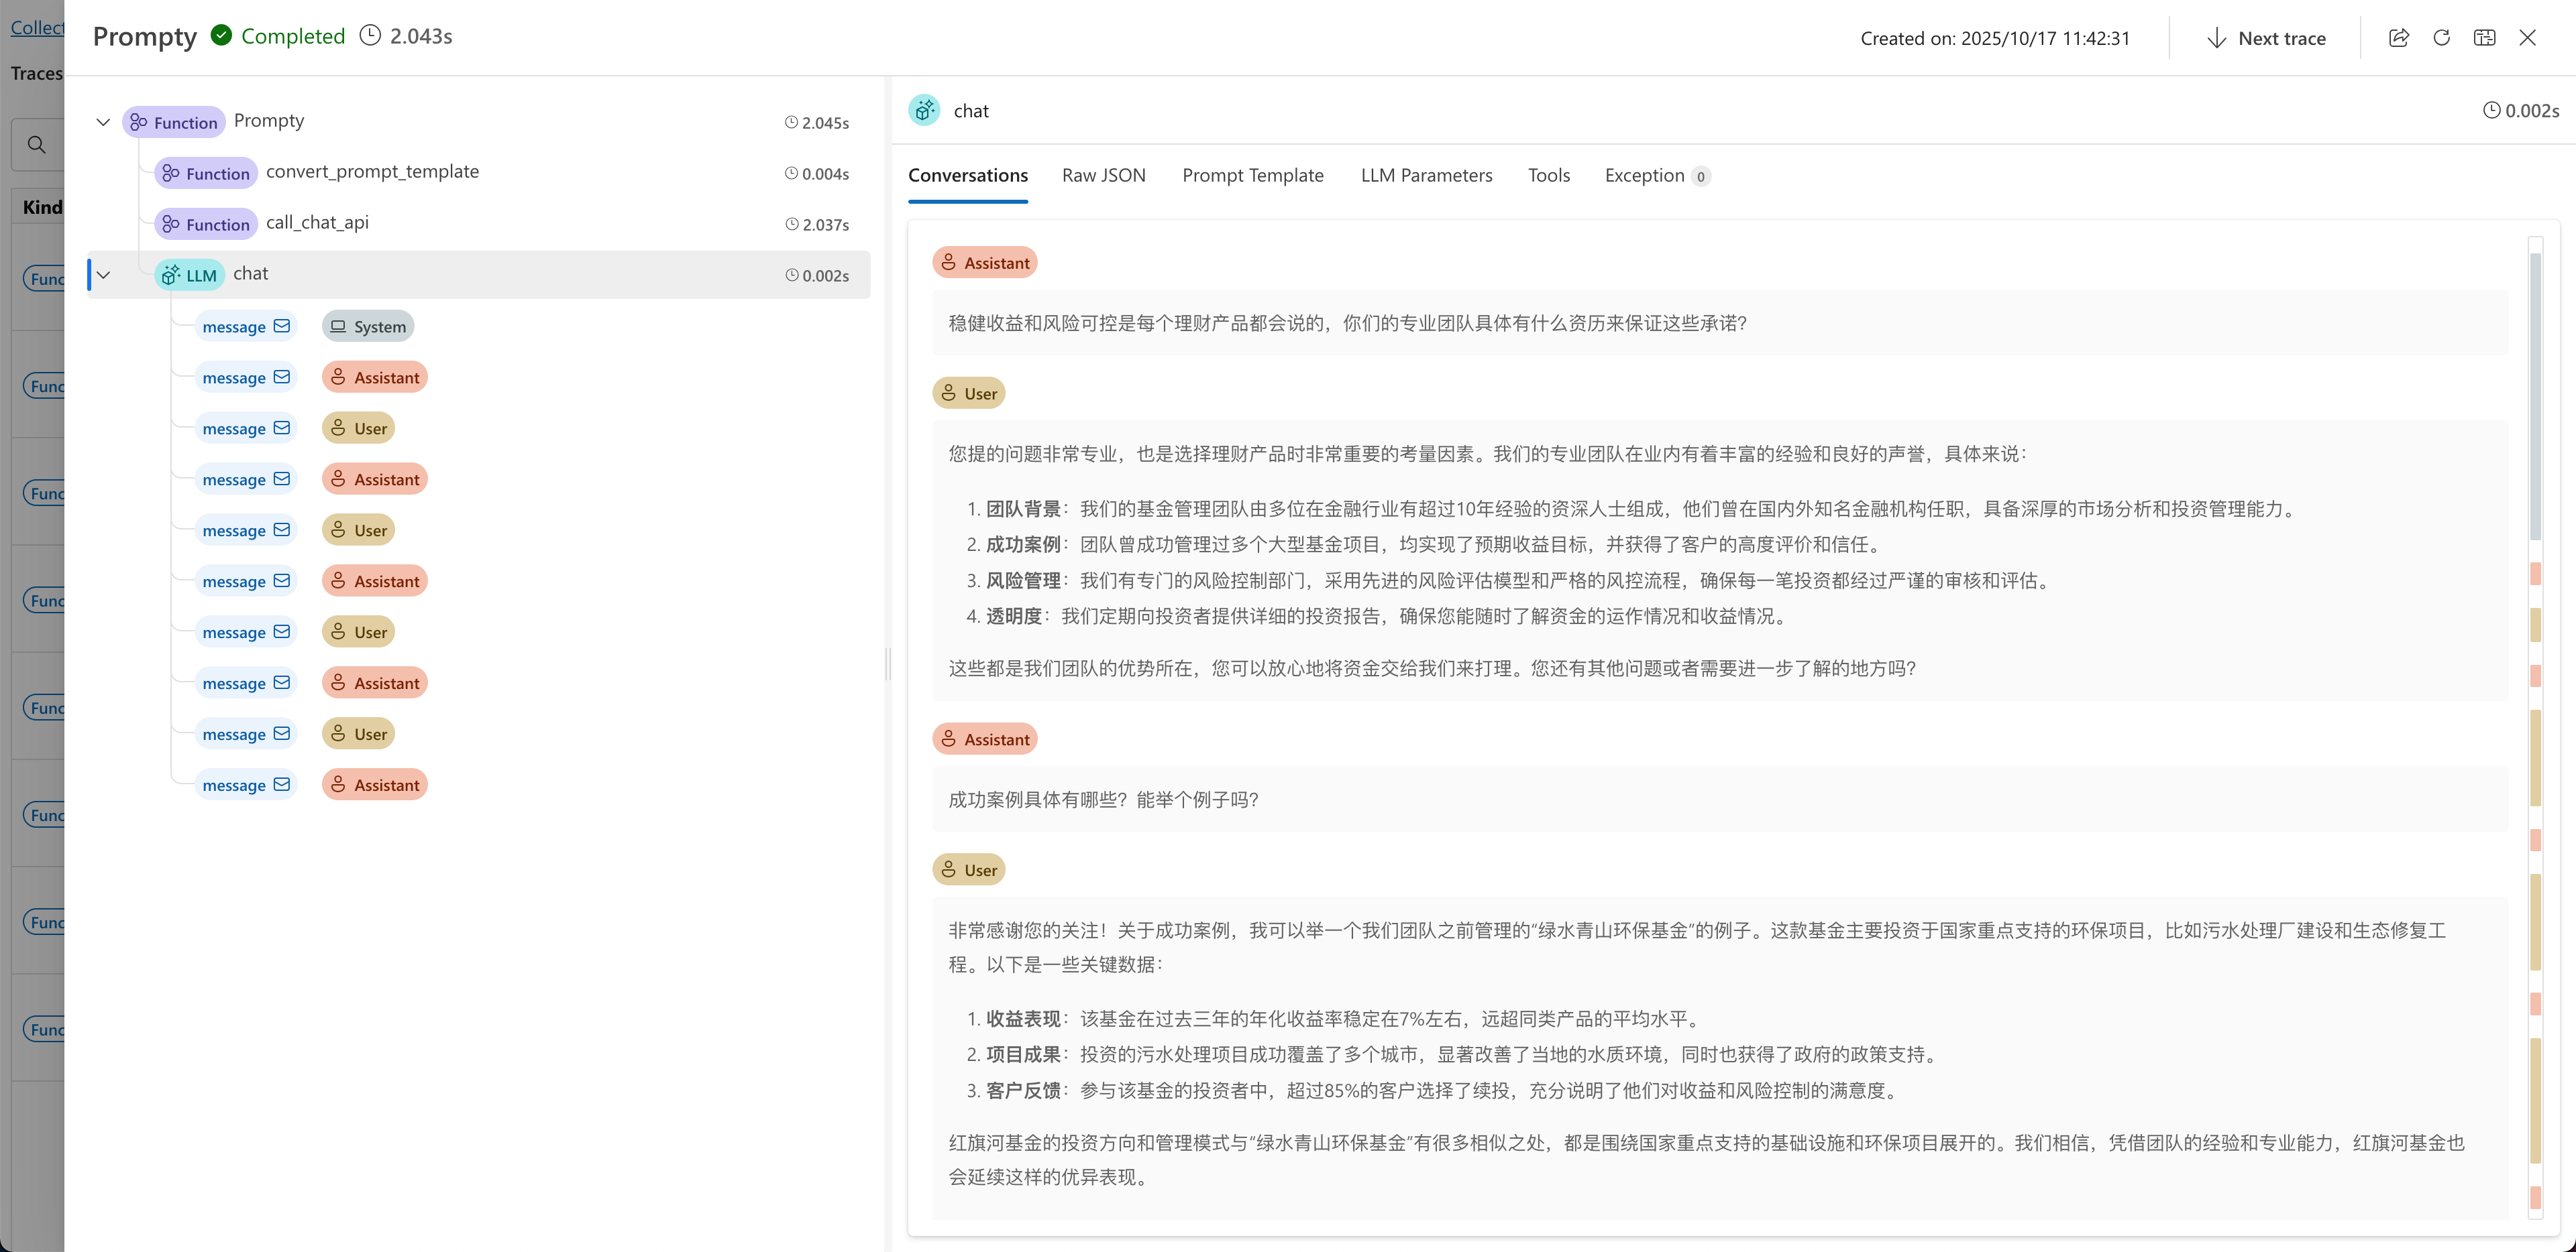2576x1252 pixels.
Task: Open the Exception tab
Action: 1657,175
